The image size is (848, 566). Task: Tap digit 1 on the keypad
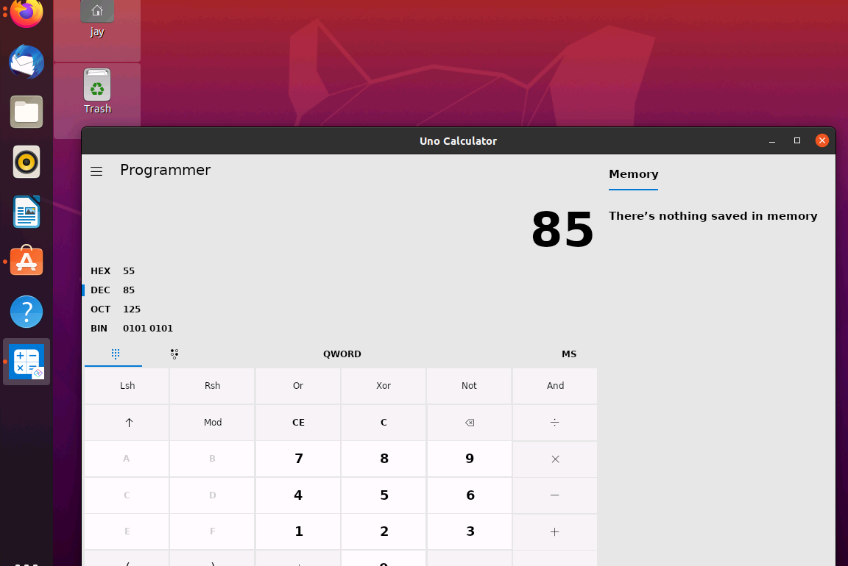(298, 532)
